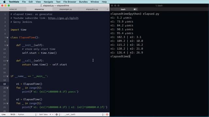
Task: Click the 'self.start = time.time()' line
Action: [x=39, y=53]
